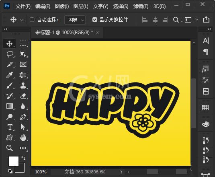Reset default foreground and background colors
This screenshot has height=177, width=215.
[x=10, y=171]
